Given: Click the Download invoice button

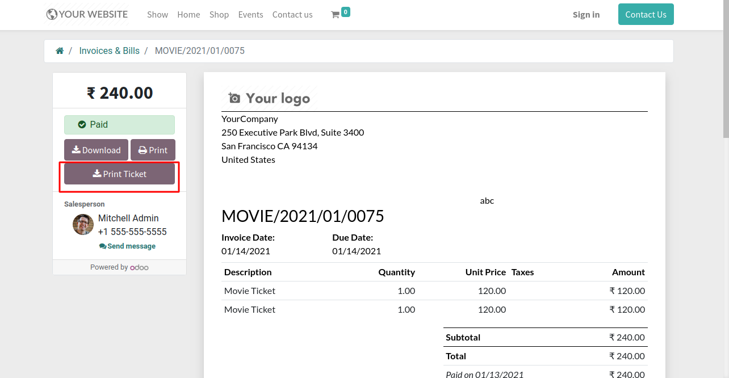Looking at the screenshot, I should (96, 150).
